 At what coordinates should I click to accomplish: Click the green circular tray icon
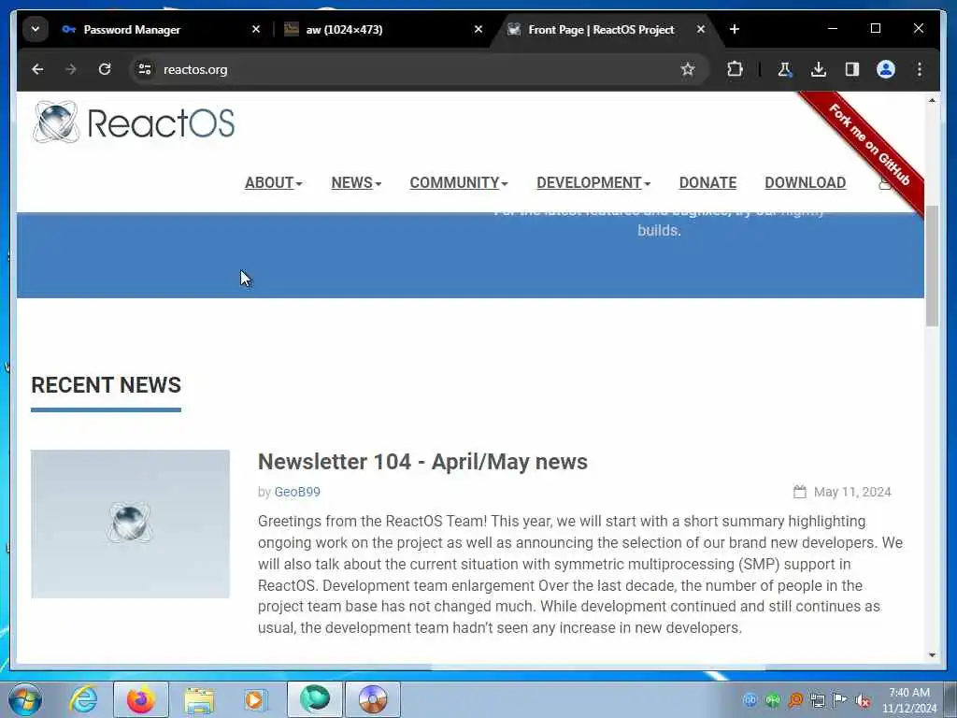coord(773,700)
